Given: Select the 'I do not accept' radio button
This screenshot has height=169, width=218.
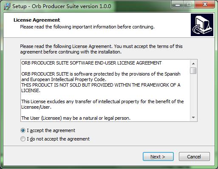Looking at the screenshot, I should pos(23,139).
